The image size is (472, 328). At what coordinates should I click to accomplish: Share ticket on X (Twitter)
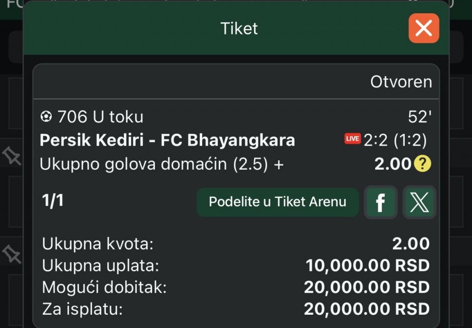click(x=419, y=202)
